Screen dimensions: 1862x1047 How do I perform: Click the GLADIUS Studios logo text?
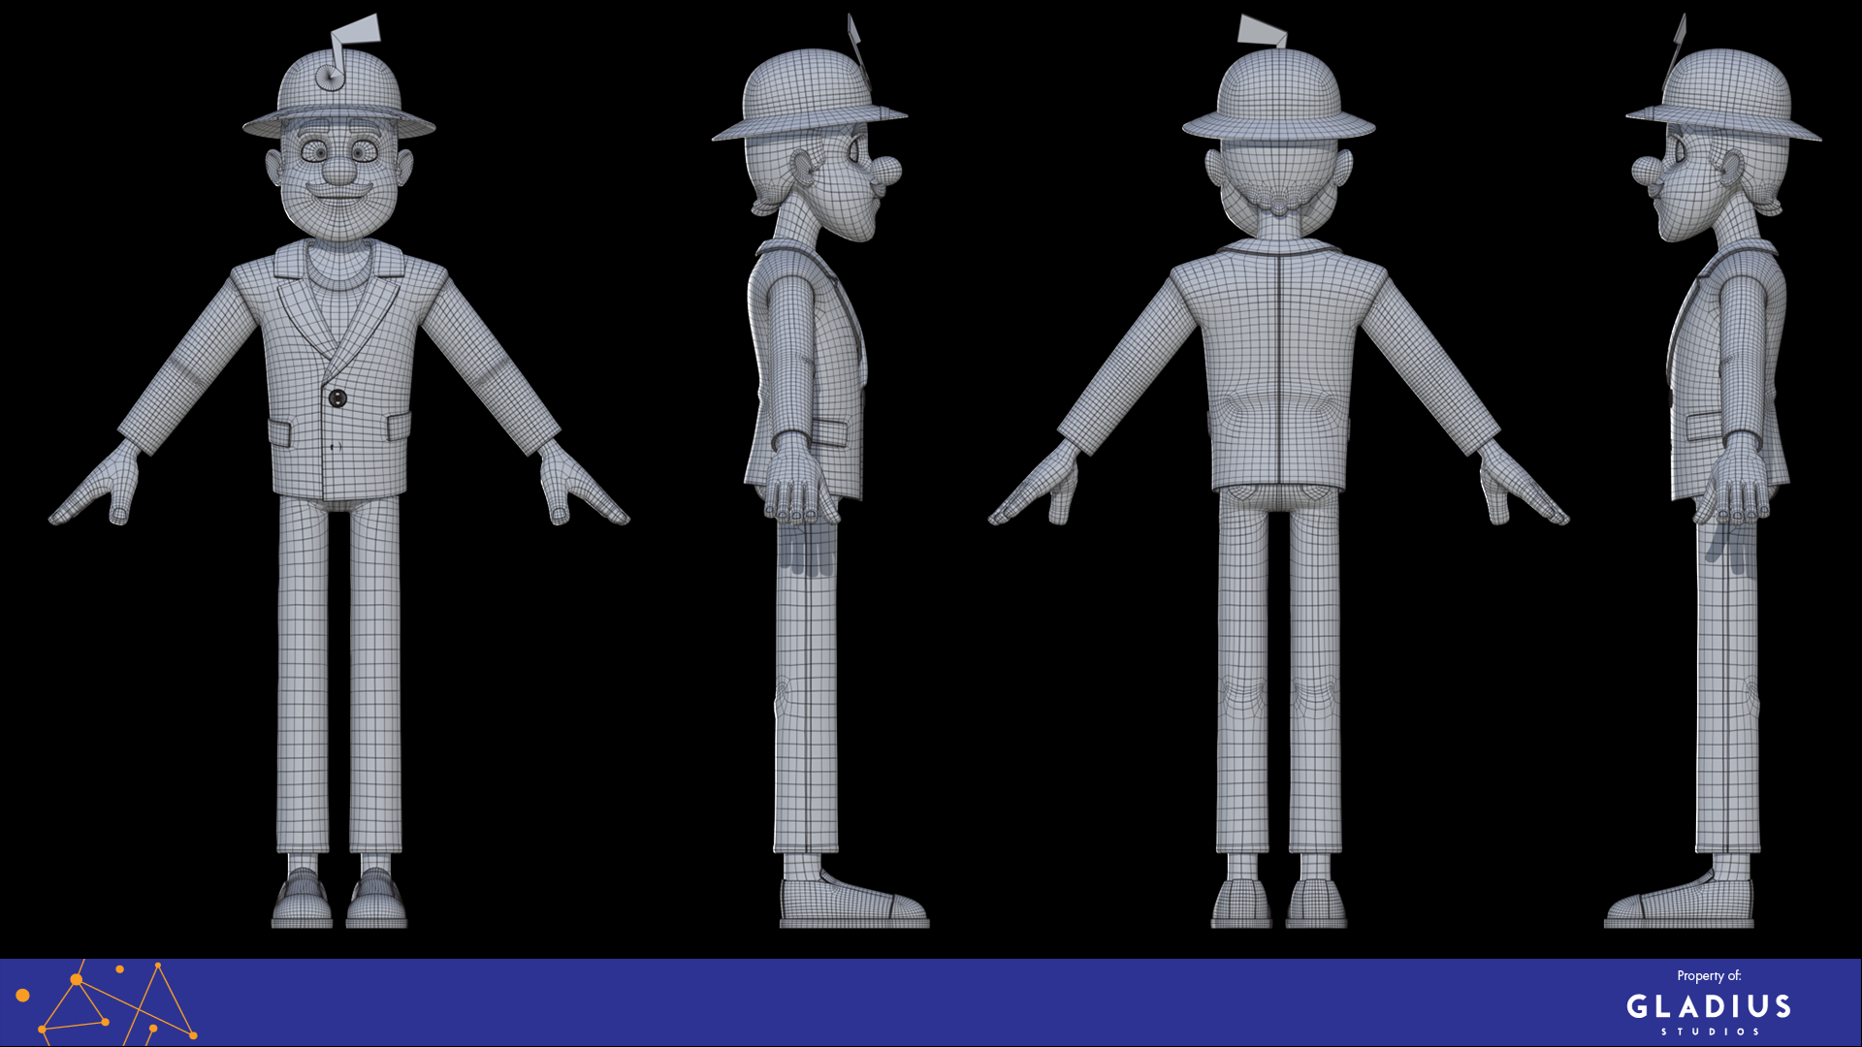[1708, 1007]
